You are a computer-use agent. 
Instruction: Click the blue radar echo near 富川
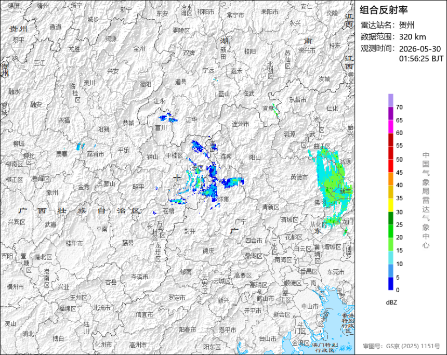point(167,117)
